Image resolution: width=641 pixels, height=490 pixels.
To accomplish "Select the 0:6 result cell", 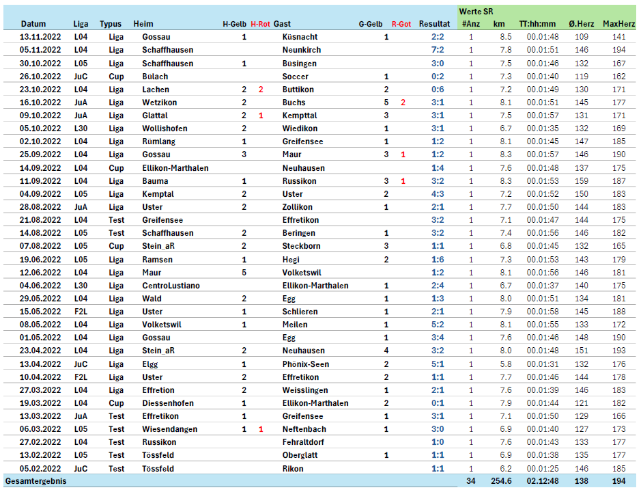I will (438, 90).
